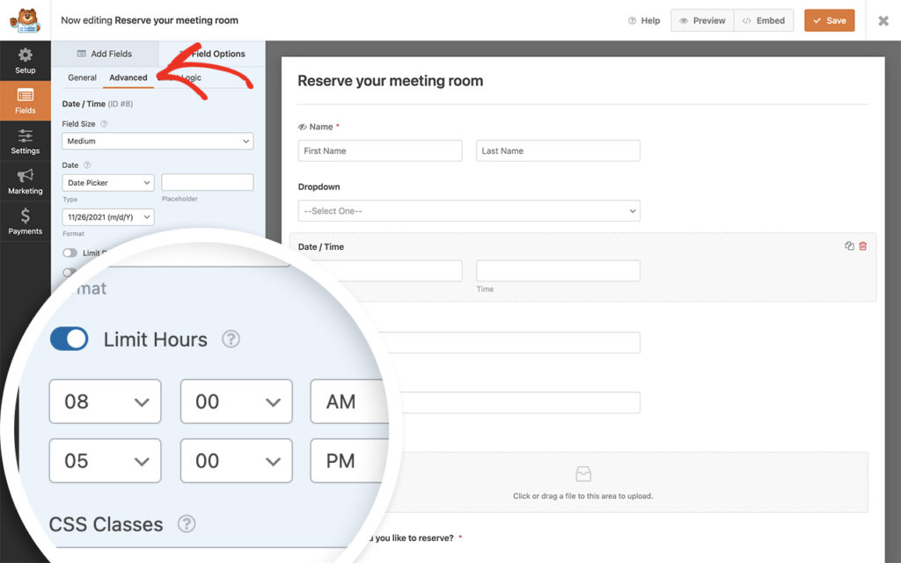Open the Payments panel

(x=26, y=221)
